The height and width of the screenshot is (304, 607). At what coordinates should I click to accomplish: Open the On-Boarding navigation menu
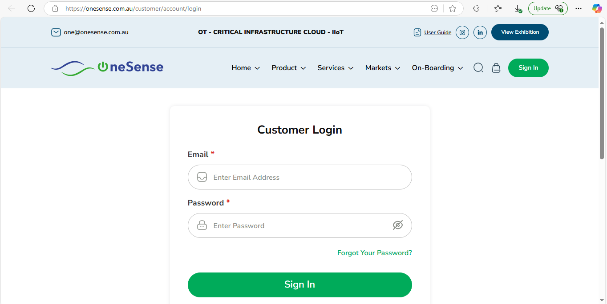pyautogui.click(x=437, y=68)
